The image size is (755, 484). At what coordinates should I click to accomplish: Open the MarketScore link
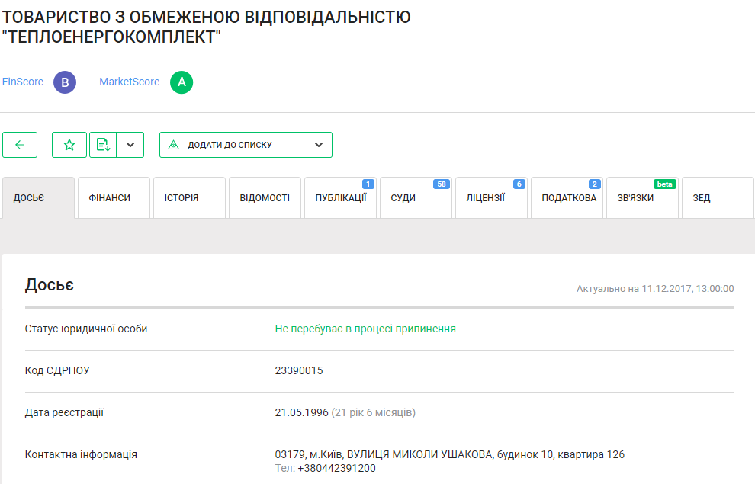[x=130, y=82]
